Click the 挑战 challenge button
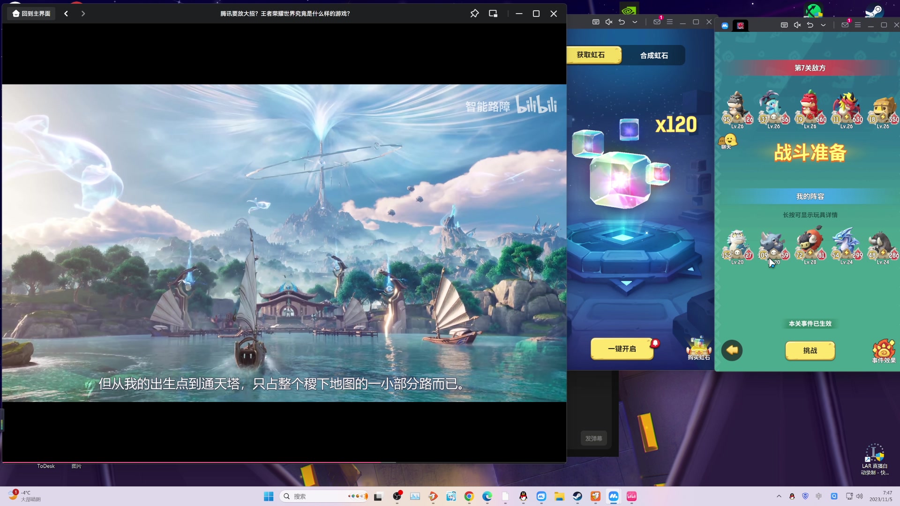The height and width of the screenshot is (506, 900). point(810,350)
